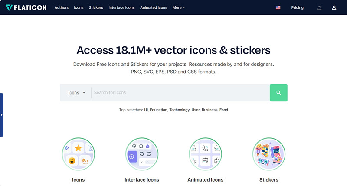Expand the blue side panel arrow
This screenshot has height=186, width=347.
pyautogui.click(x=2, y=115)
